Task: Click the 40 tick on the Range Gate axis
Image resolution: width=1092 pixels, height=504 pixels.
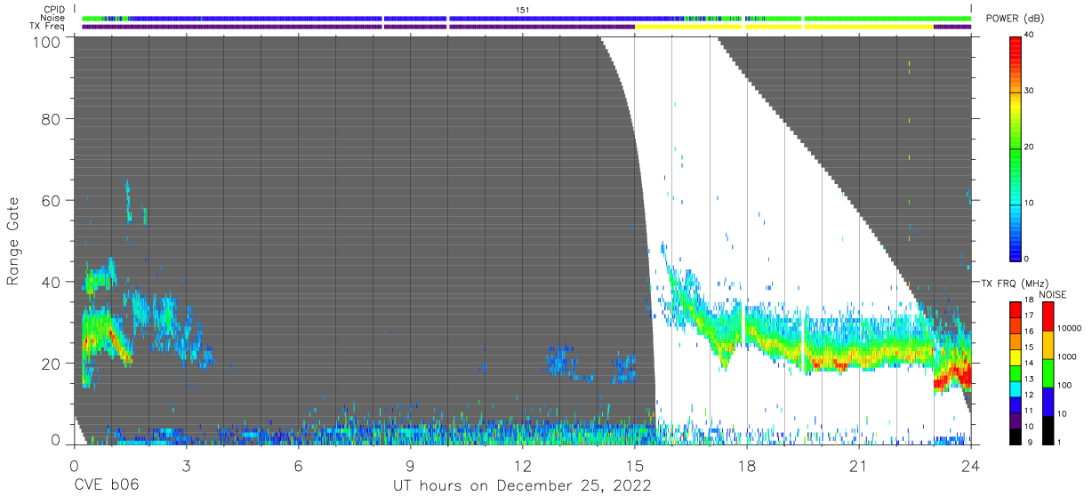Action: [52, 282]
